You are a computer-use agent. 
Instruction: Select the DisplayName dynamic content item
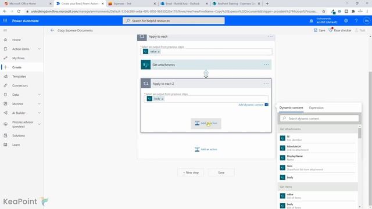[x=317, y=158]
